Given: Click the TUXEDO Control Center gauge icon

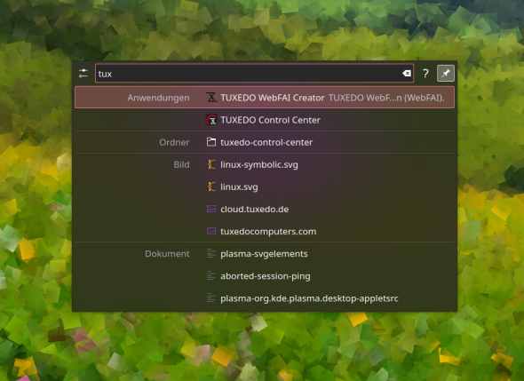Looking at the screenshot, I should (211, 120).
